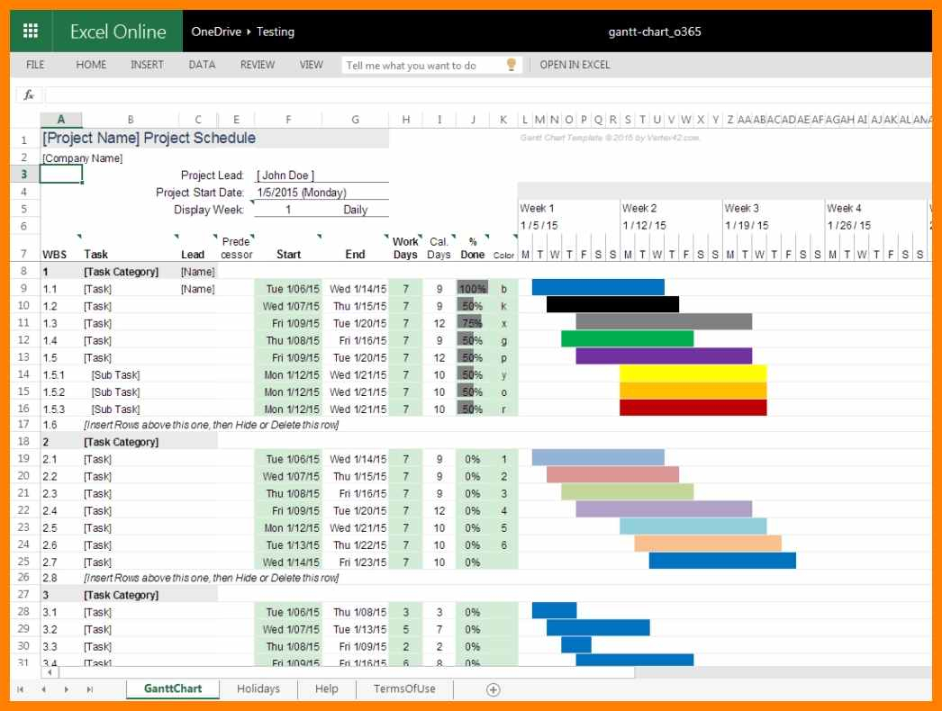Click the 75% done progress cell
The height and width of the screenshot is (711, 942).
[472, 323]
